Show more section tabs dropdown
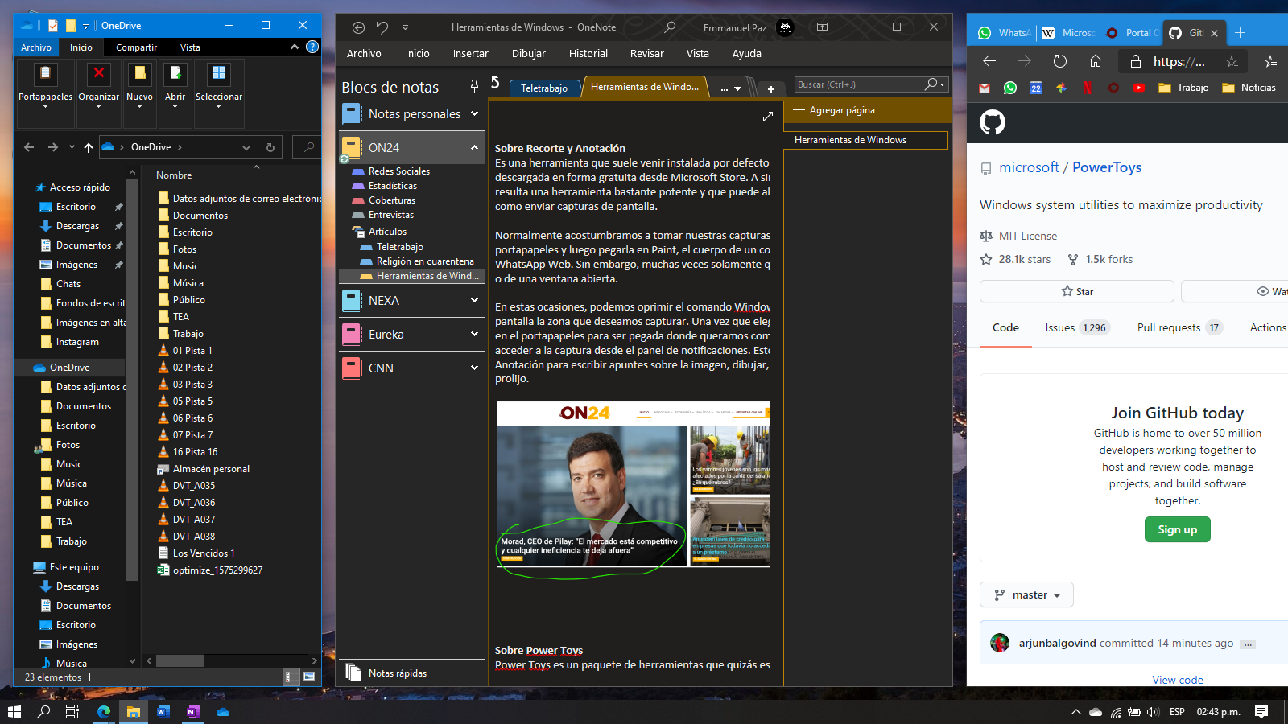1288x724 pixels. click(x=731, y=88)
